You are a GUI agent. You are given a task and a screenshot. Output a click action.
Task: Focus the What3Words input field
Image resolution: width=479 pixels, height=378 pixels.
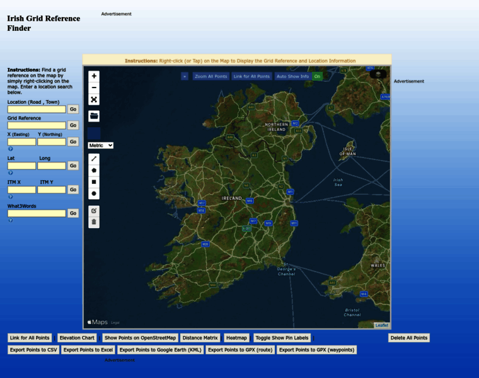(37, 213)
